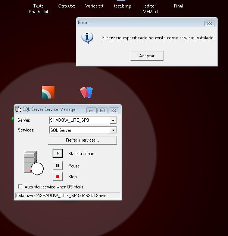Click the Pause label text

click(74, 166)
